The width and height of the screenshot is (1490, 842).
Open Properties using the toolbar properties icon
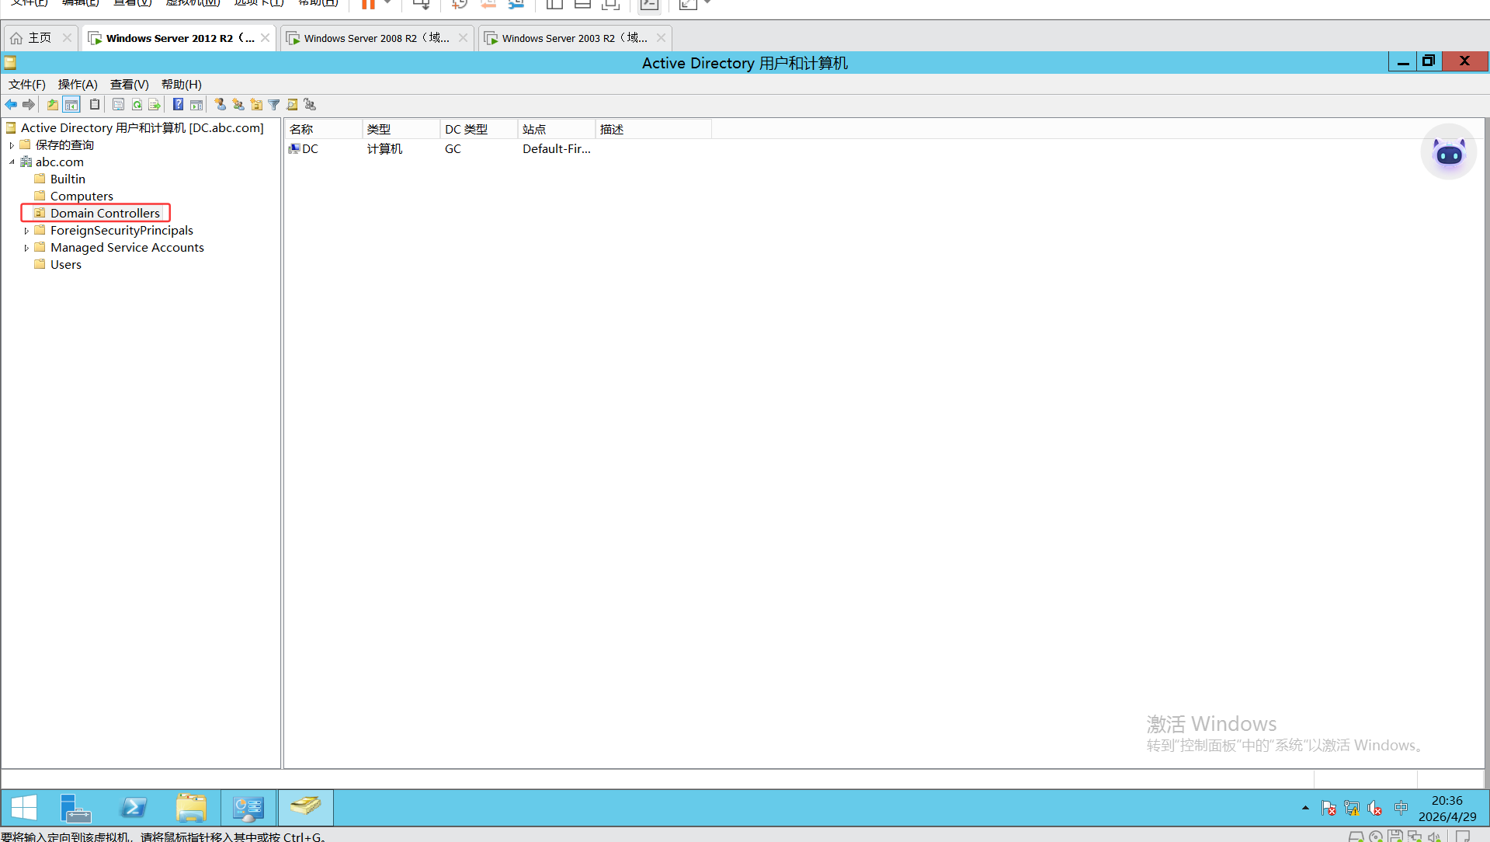pos(118,105)
